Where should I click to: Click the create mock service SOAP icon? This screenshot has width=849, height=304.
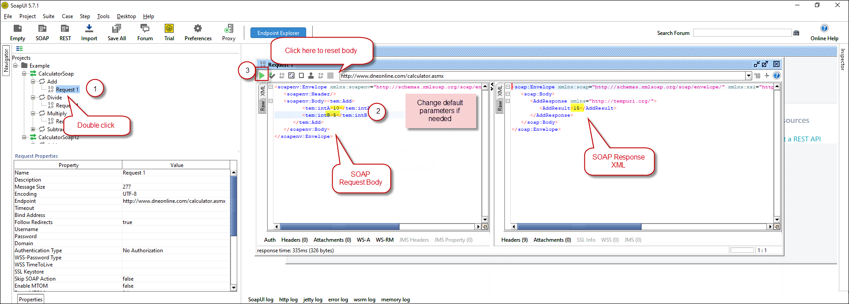(282, 76)
